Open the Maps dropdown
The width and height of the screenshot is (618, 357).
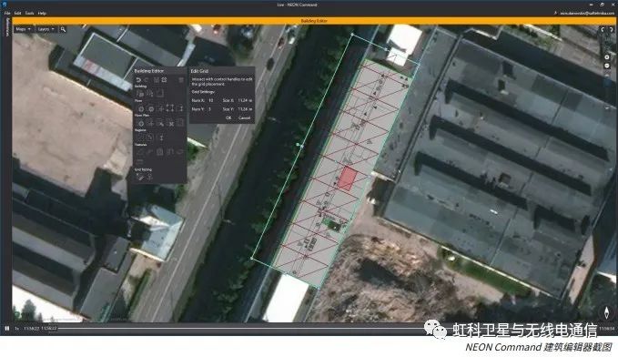pos(24,29)
